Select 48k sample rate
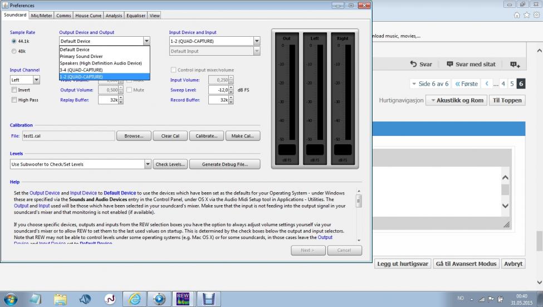Screen dimensions: 543x307 point(14,51)
